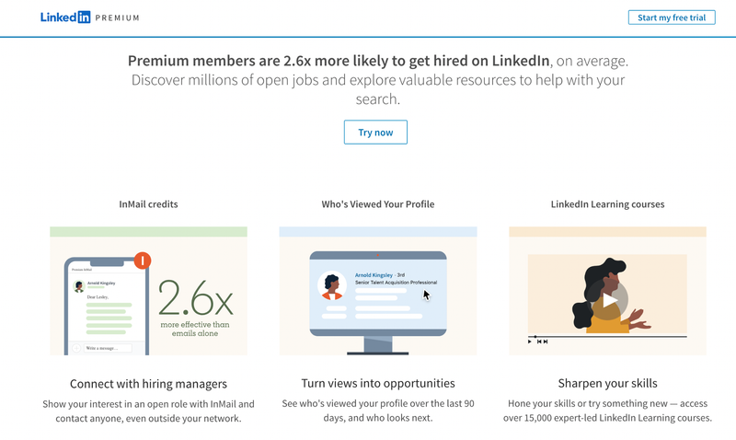Click the Start my free trial button
736x440 pixels.
tap(672, 17)
